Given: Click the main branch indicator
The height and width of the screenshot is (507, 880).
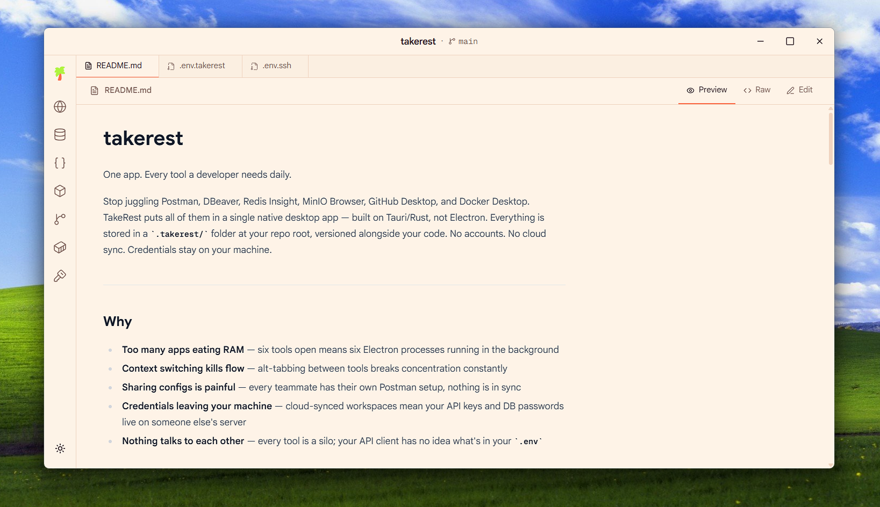Looking at the screenshot, I should (463, 41).
